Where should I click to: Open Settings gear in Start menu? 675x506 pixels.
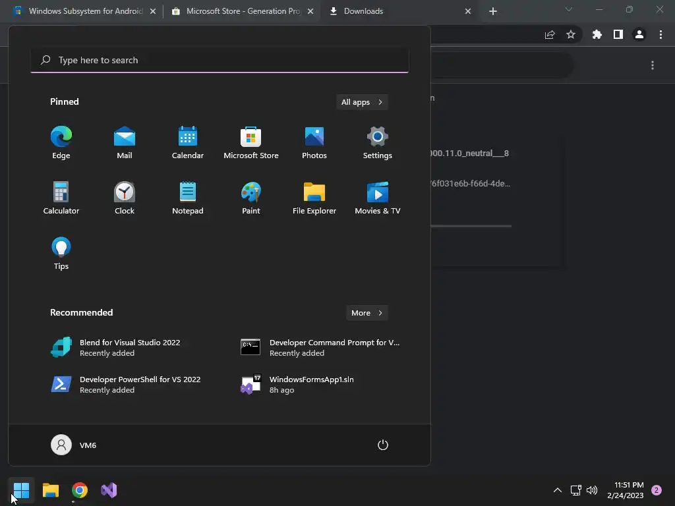pyautogui.click(x=378, y=143)
